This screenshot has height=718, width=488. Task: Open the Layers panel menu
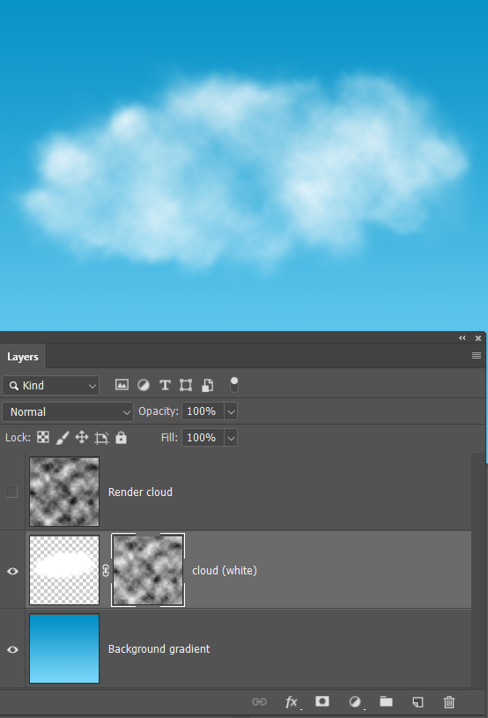click(476, 356)
